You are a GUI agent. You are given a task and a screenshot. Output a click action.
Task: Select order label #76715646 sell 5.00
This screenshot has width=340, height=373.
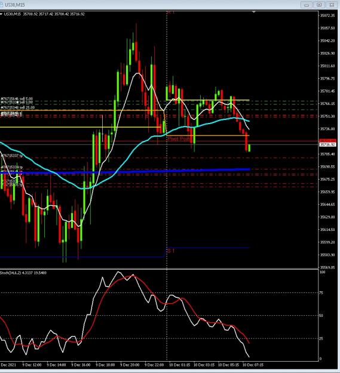(17, 98)
